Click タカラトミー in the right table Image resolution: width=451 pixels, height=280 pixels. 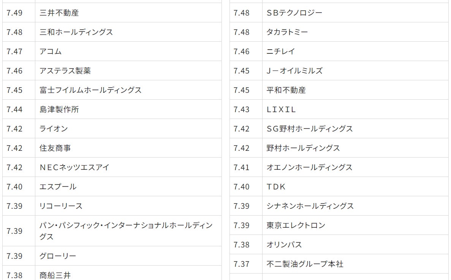pyautogui.click(x=287, y=32)
